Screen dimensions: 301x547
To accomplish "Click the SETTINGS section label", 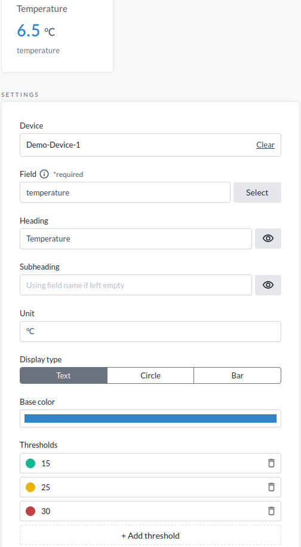I will tap(20, 94).
